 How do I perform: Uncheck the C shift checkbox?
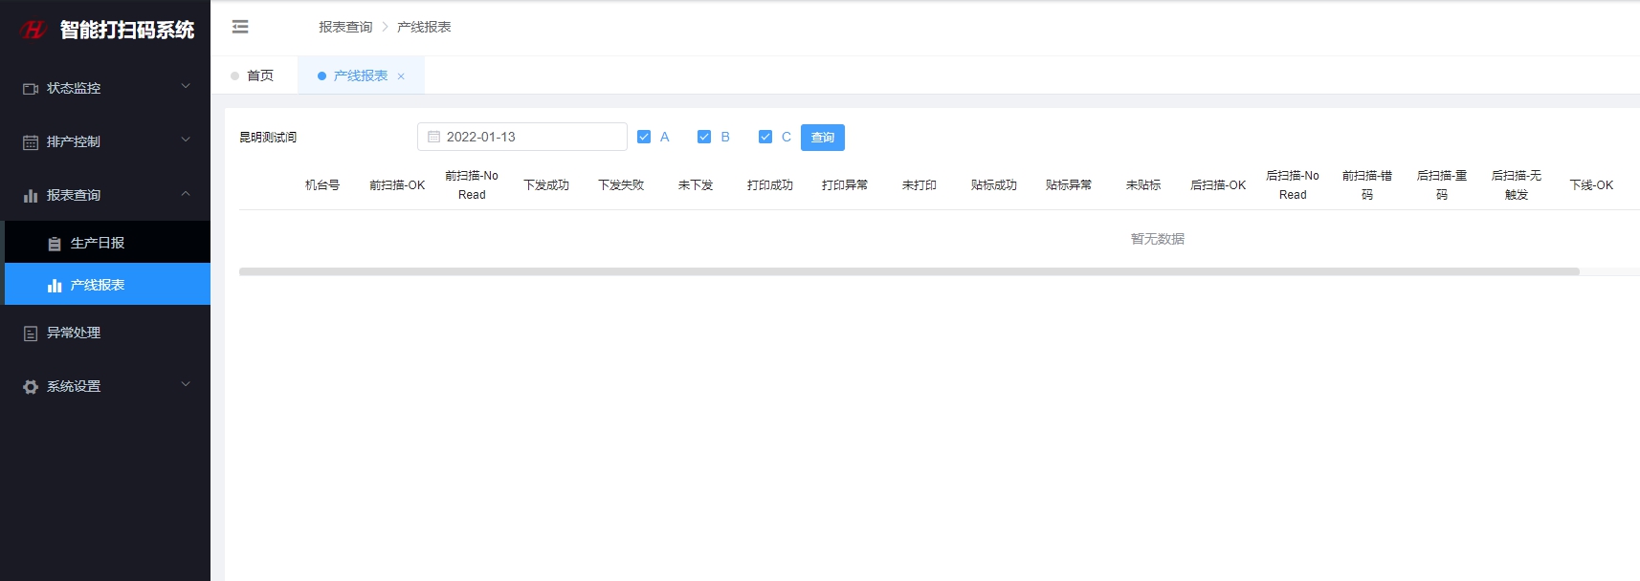pyautogui.click(x=765, y=137)
